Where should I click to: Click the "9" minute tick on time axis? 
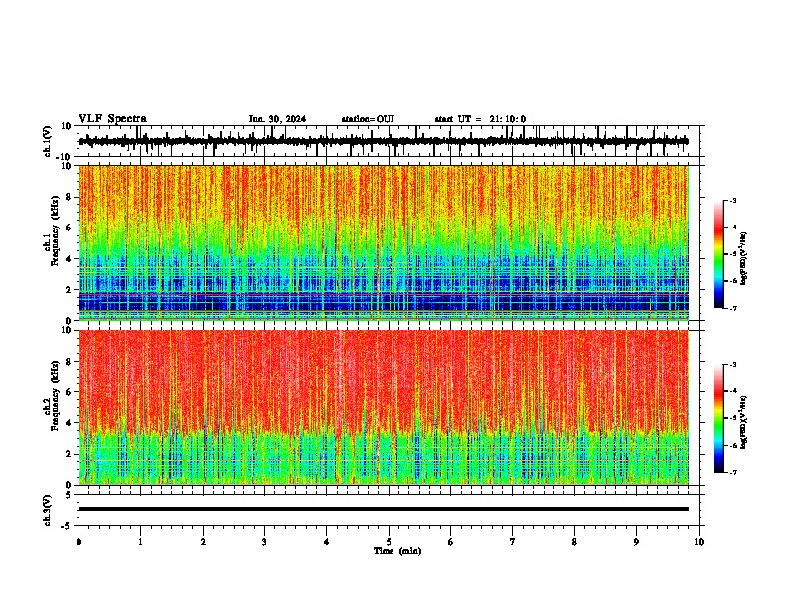tap(636, 542)
